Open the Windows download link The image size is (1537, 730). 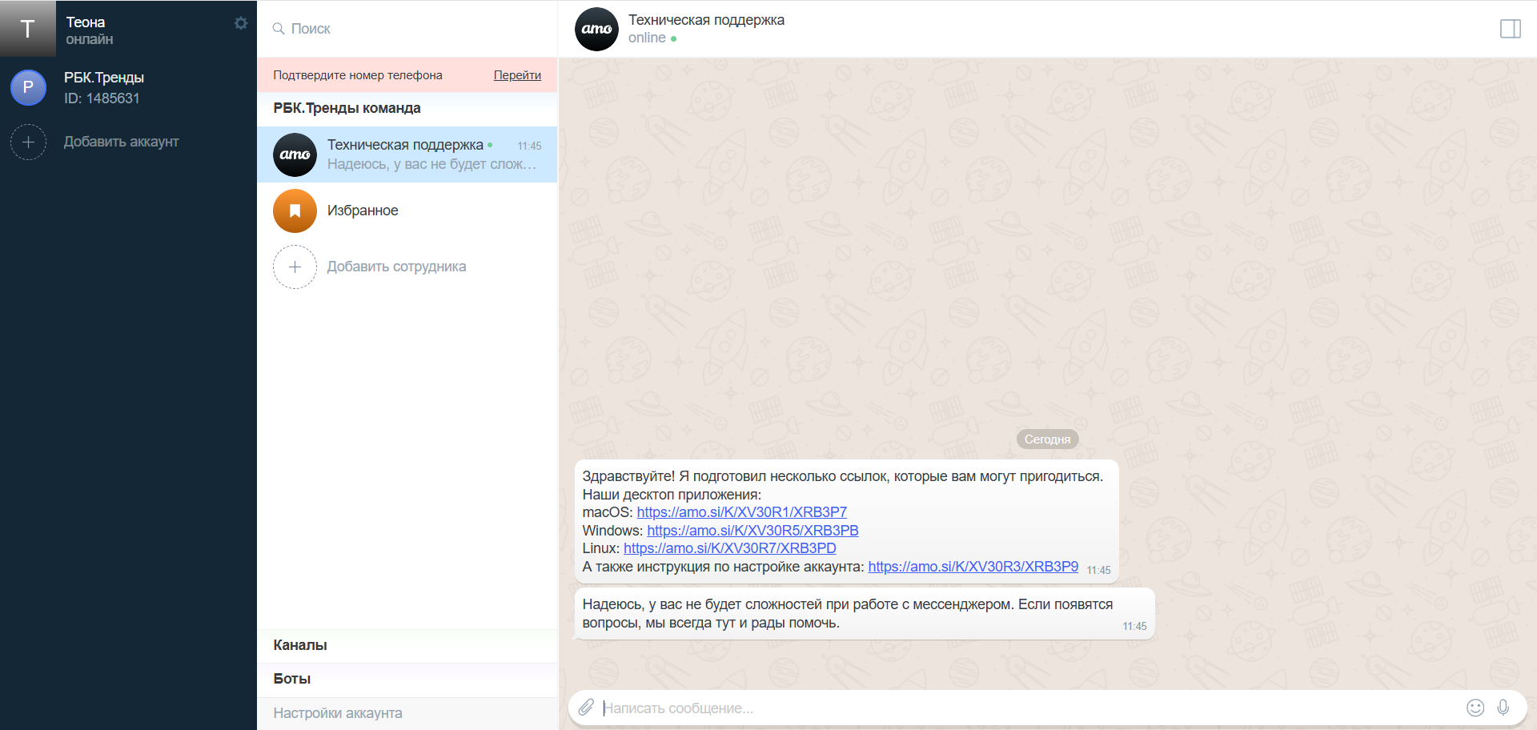click(752, 531)
